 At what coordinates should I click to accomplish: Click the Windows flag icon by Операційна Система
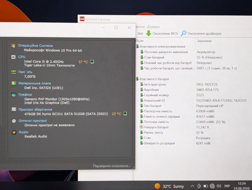(13, 46)
